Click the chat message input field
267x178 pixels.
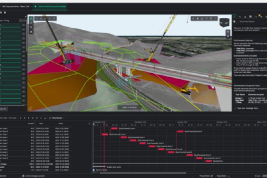250,108
